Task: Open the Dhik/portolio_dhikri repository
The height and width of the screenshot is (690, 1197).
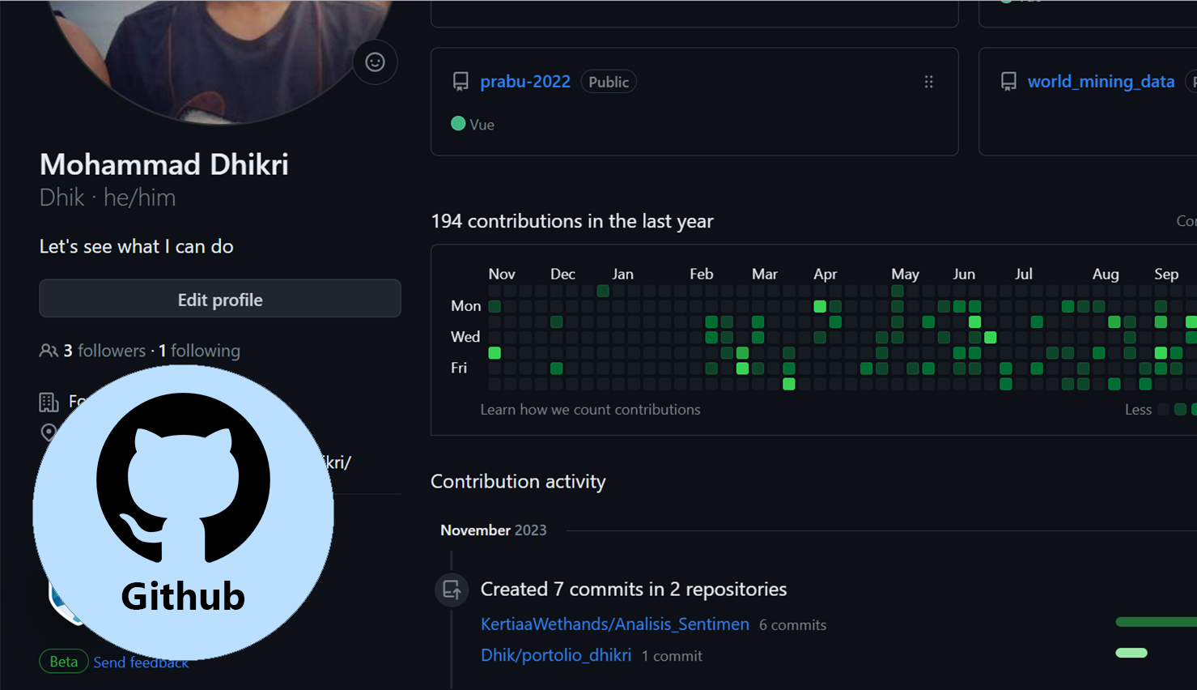Action: pyautogui.click(x=556, y=655)
